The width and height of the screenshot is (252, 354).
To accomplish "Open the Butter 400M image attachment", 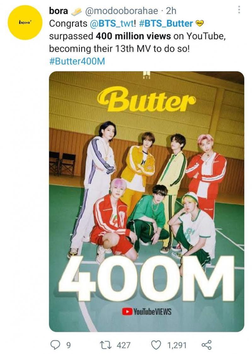I will pos(146,201).
